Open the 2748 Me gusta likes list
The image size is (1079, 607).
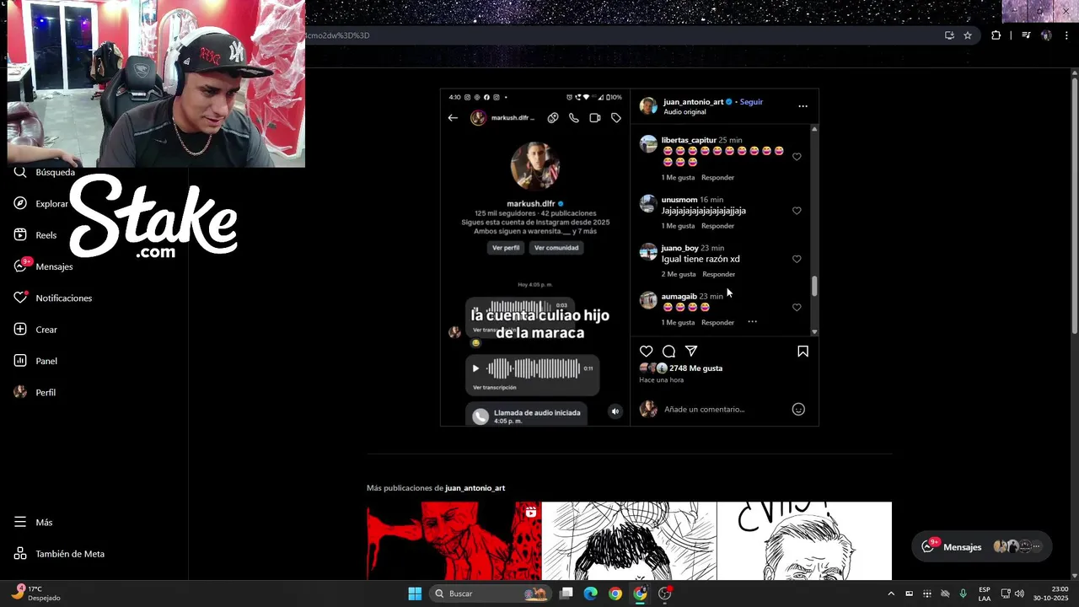[695, 368]
